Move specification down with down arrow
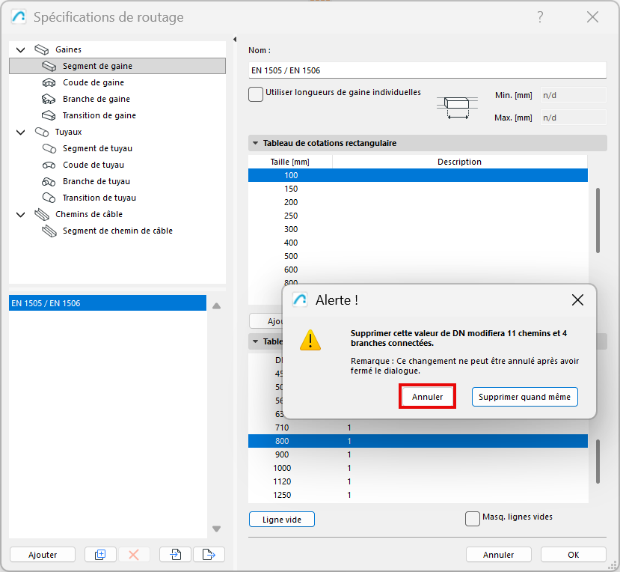620x572 pixels. coord(217,529)
